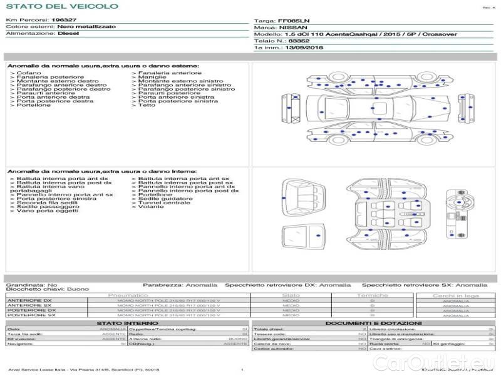Click the Volante interior anomaly entry
This screenshot has height=375, width=501.
[x=150, y=206]
